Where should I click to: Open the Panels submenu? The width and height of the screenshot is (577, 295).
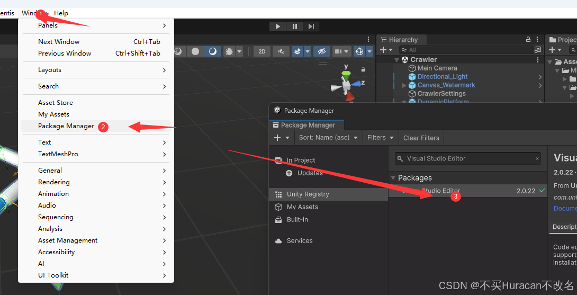tap(96, 25)
